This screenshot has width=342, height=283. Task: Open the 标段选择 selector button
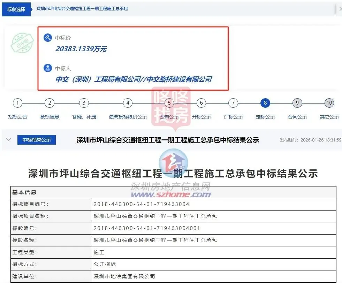(16, 9)
